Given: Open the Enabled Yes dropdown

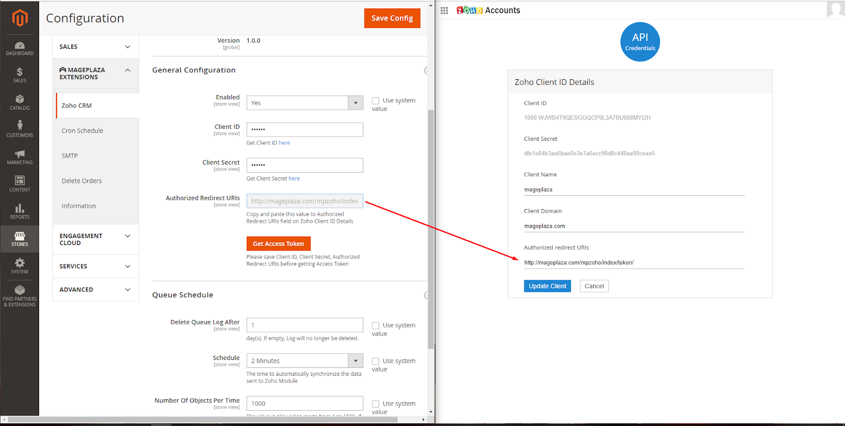Looking at the screenshot, I should (305, 103).
